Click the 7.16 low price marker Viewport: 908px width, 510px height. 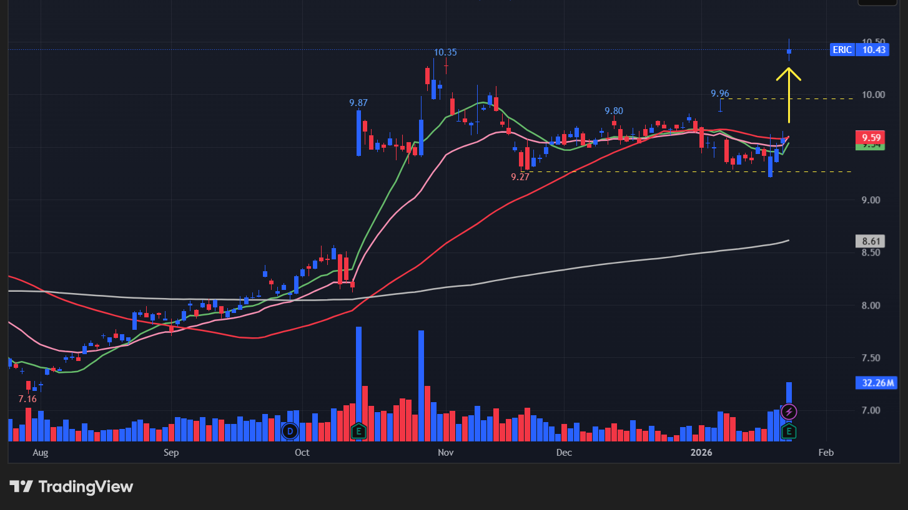click(x=27, y=399)
